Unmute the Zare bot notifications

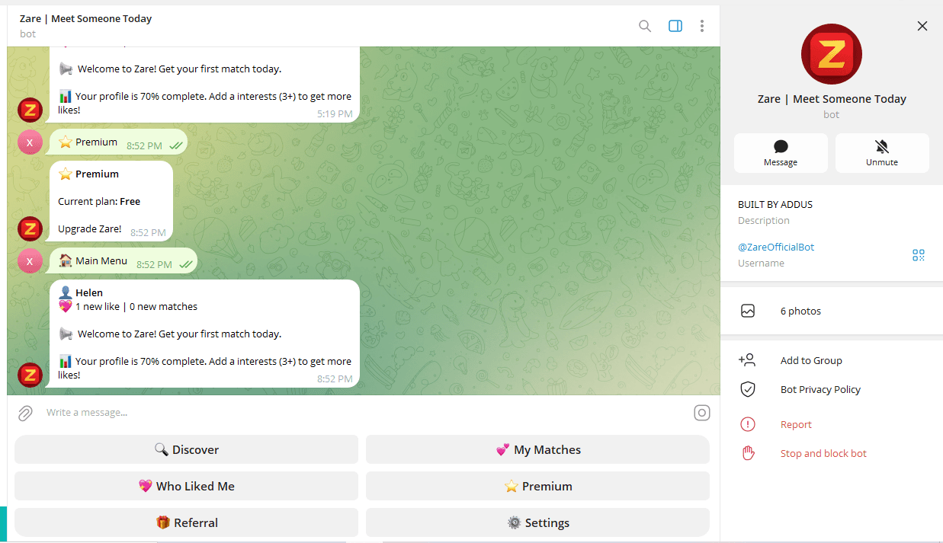[882, 153]
